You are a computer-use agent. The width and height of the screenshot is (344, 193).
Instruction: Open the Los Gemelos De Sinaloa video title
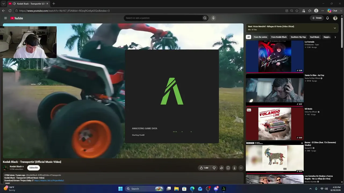319,177
